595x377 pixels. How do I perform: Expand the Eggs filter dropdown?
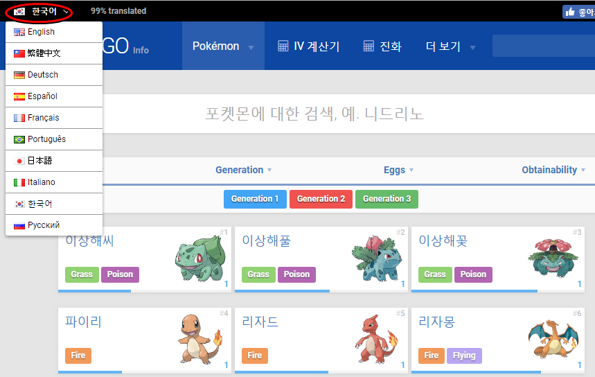pos(398,170)
